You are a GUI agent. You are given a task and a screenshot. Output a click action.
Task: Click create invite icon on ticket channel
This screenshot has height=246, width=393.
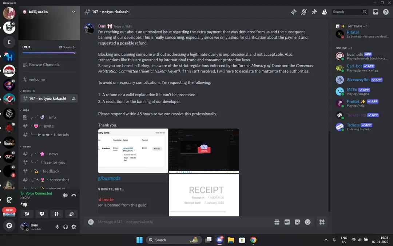tap(74, 99)
